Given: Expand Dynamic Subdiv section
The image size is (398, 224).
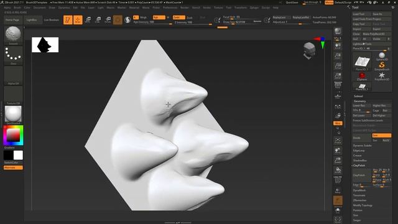Looking at the screenshot, I should (362, 146).
